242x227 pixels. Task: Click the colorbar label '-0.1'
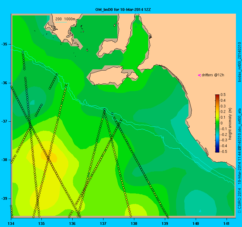(223, 129)
